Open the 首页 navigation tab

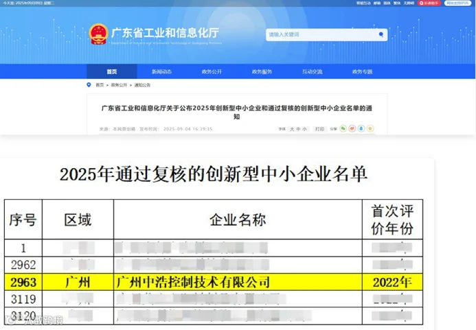(112, 71)
